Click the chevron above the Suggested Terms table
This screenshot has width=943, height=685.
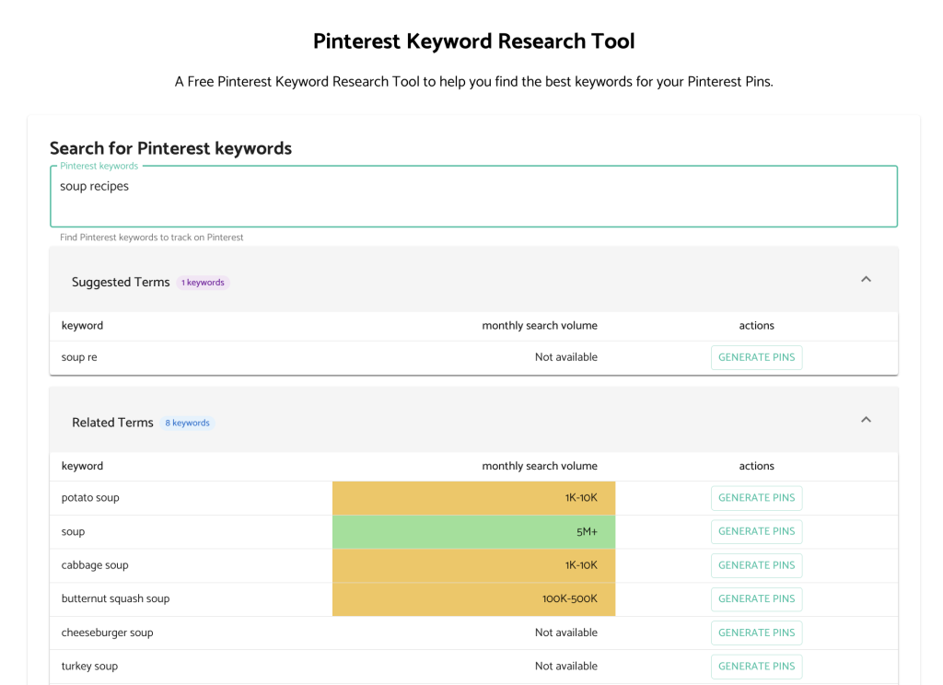point(865,278)
